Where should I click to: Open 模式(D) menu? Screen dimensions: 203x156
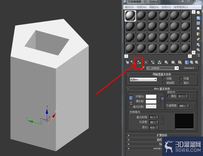(129, 7)
